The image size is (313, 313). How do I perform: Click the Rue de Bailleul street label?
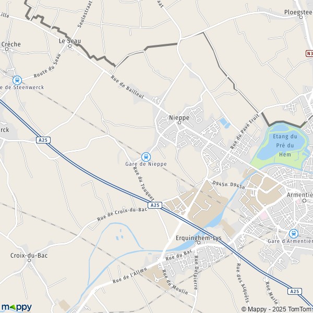127,87
